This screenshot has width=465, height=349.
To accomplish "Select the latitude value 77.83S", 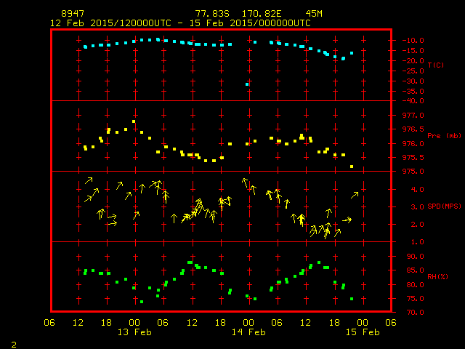I will tap(209, 14).
